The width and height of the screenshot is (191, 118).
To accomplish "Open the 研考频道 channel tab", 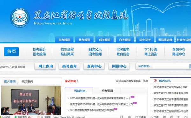I will point(84,40).
